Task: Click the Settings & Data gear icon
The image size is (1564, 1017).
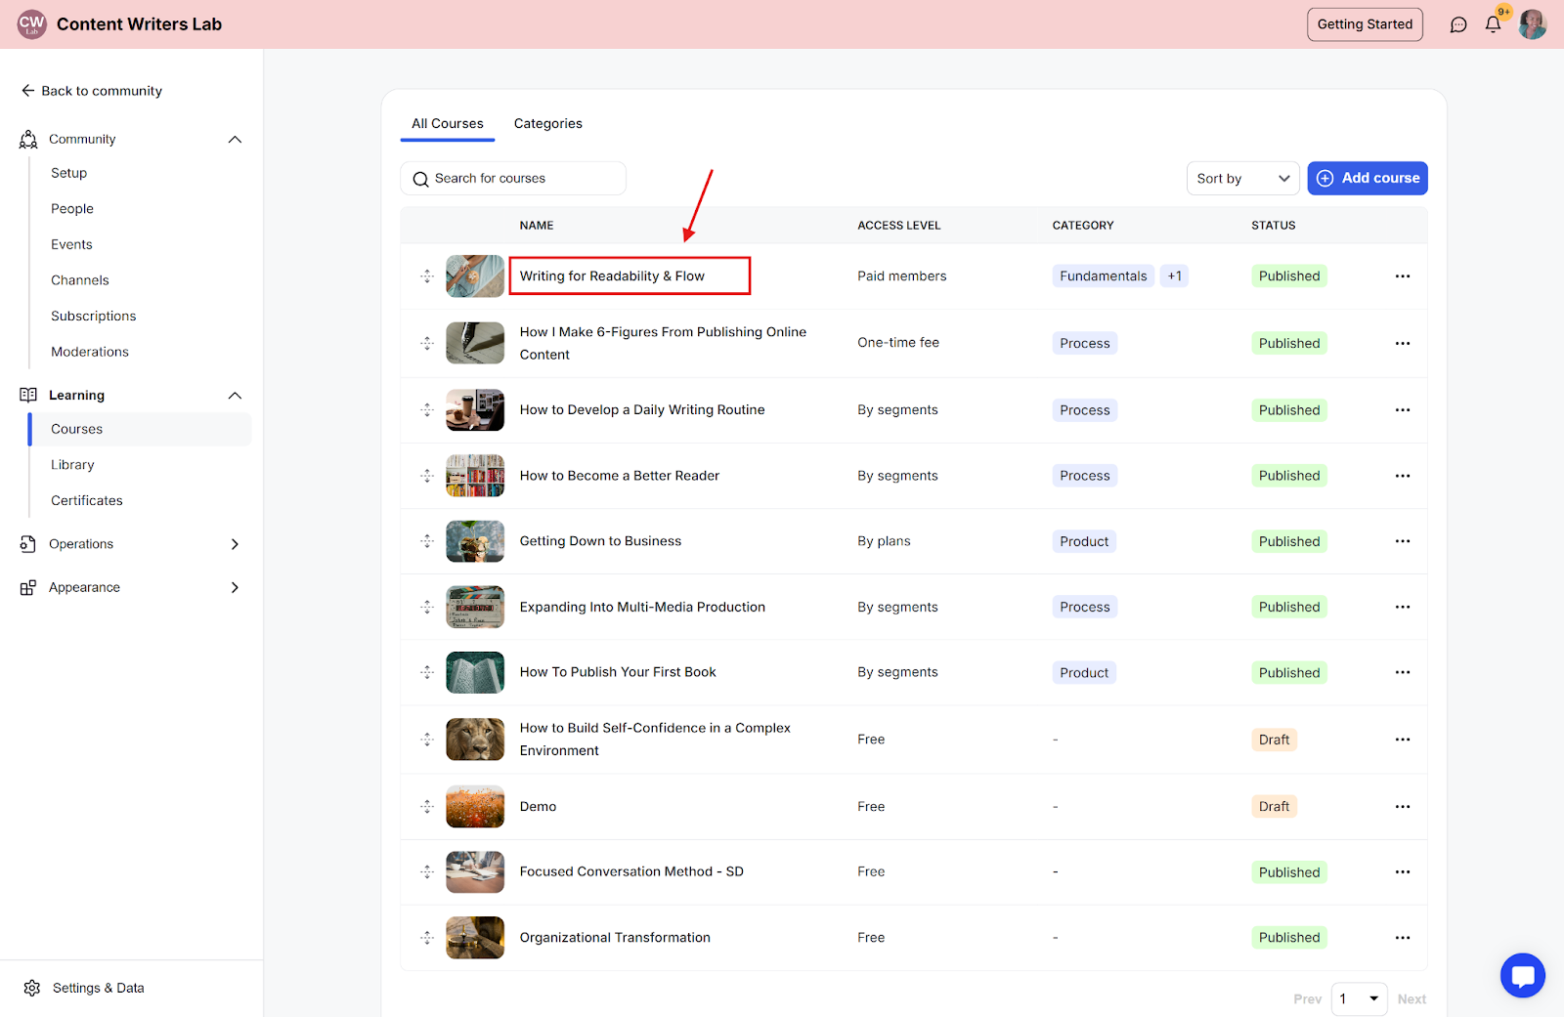Action: [32, 988]
